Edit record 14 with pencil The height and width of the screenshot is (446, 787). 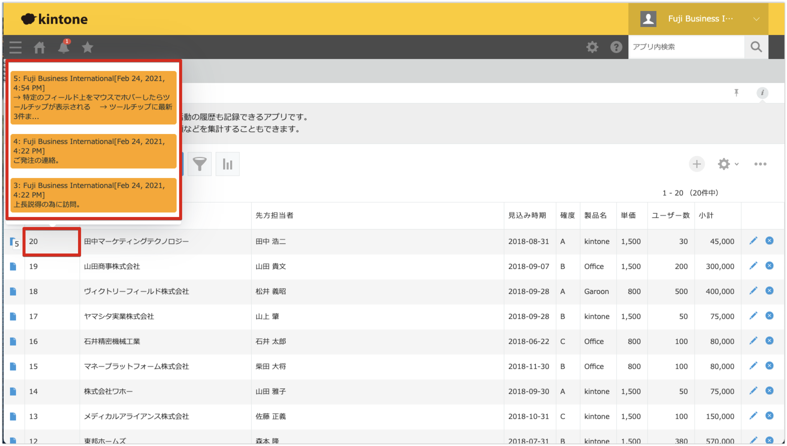point(753,391)
